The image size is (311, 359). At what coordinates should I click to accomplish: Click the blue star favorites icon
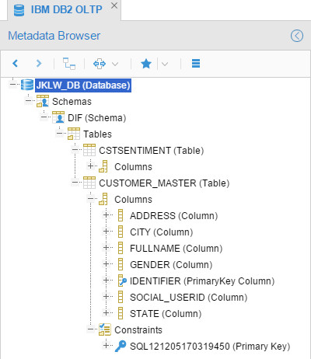[146, 64]
